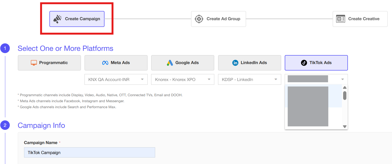
Task: Click the Campaign Name label
Action: [x=41, y=143]
